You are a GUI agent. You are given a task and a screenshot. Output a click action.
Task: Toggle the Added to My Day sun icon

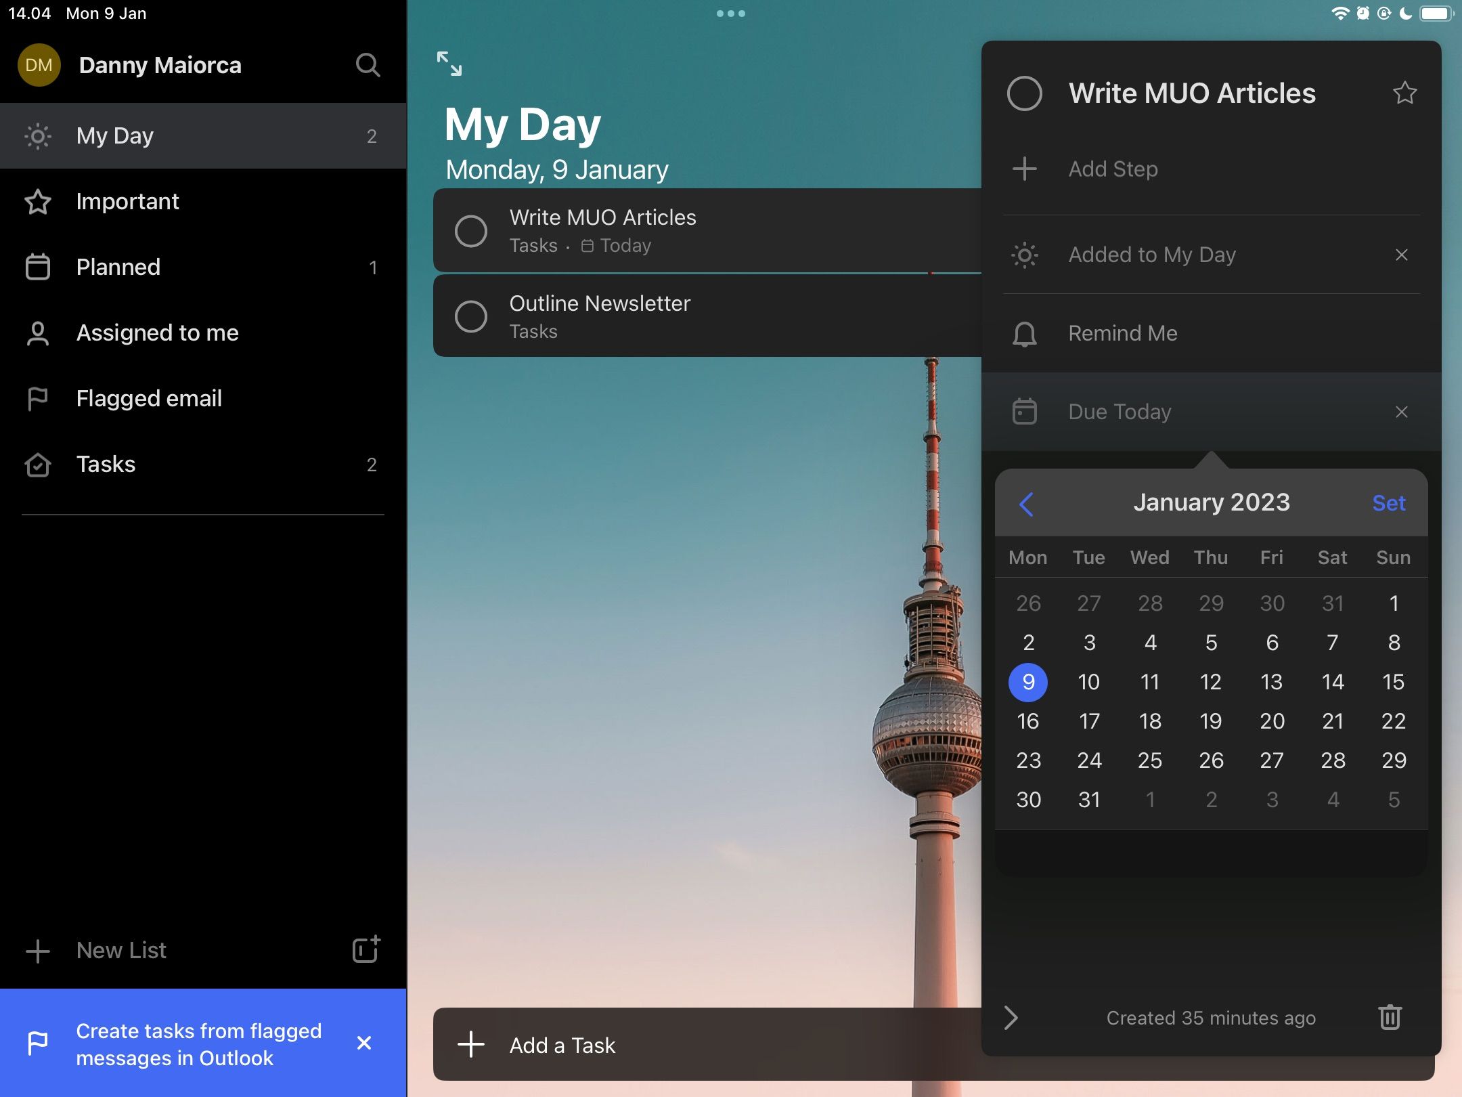(1025, 255)
